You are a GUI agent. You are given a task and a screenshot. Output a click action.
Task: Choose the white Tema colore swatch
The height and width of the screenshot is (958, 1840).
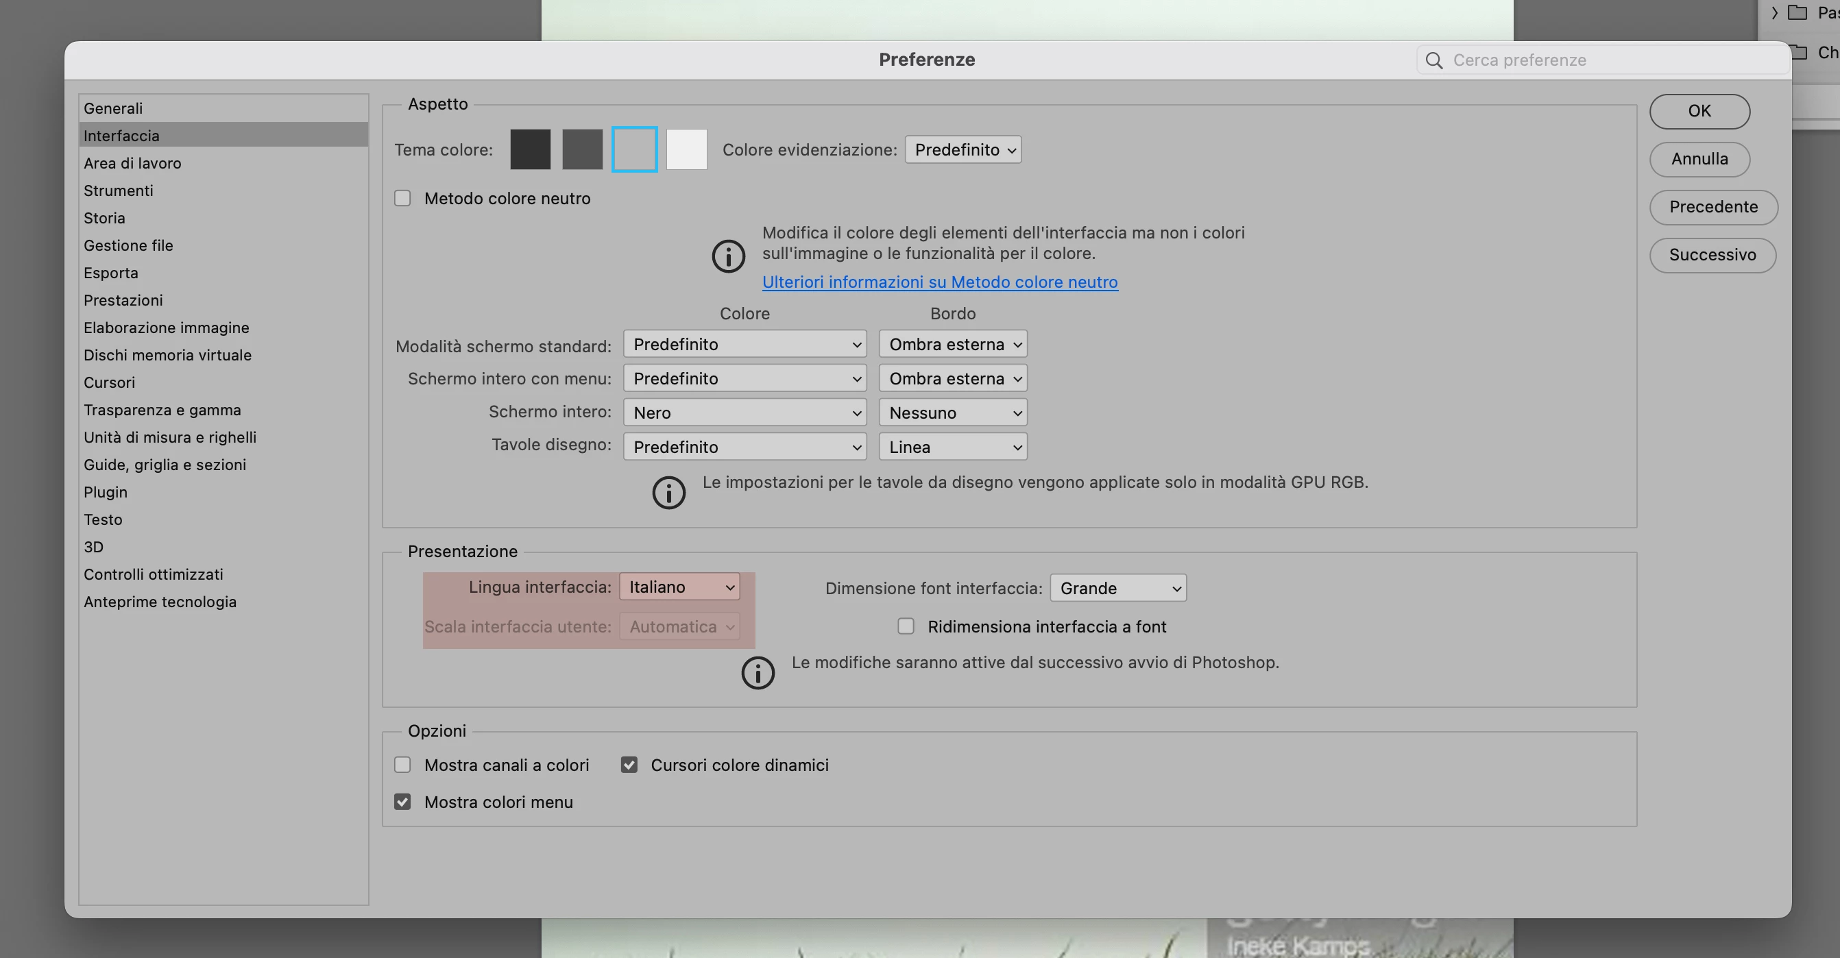686,149
